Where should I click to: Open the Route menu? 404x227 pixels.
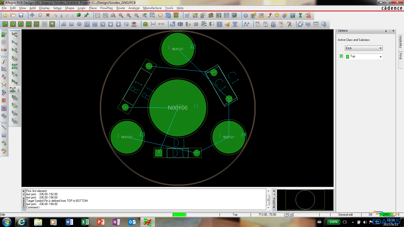point(121,8)
